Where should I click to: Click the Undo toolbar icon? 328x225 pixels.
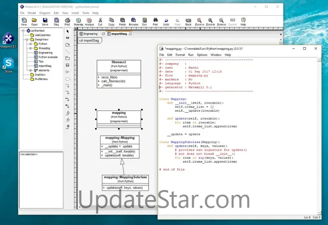pyautogui.click(x=166, y=21)
